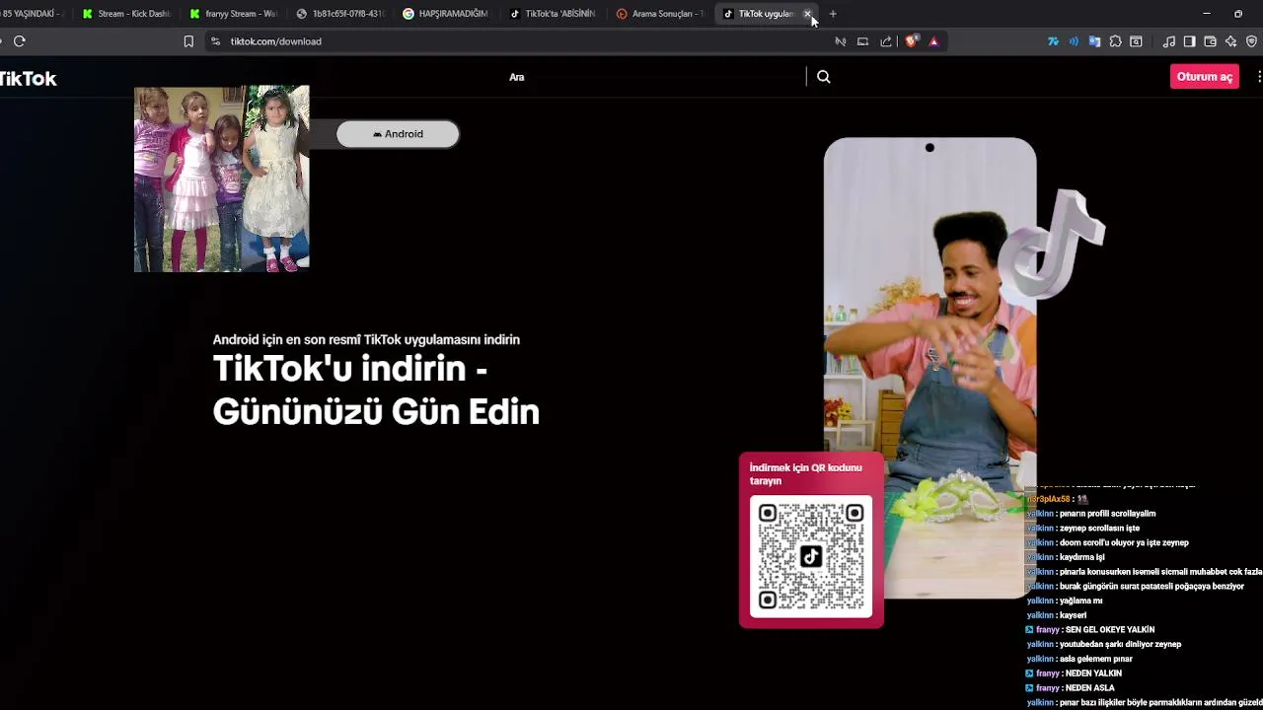Click chat message 'NEDEN YALKIN'
1263x710 pixels.
pos(1093,674)
